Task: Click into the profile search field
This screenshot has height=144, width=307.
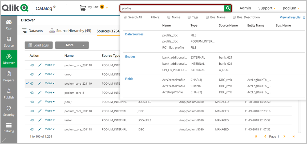Action: 172,8
